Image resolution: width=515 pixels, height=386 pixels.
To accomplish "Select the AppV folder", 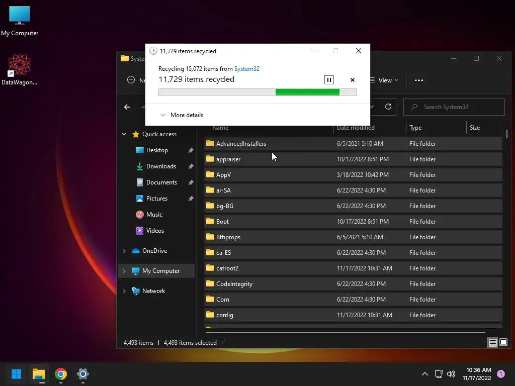I will click(353, 174).
